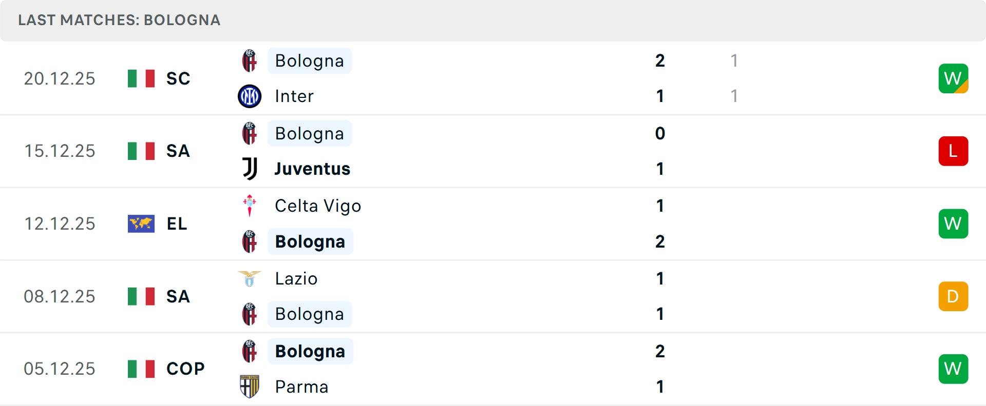Click the Lazio eagle crest icon

[x=250, y=278]
